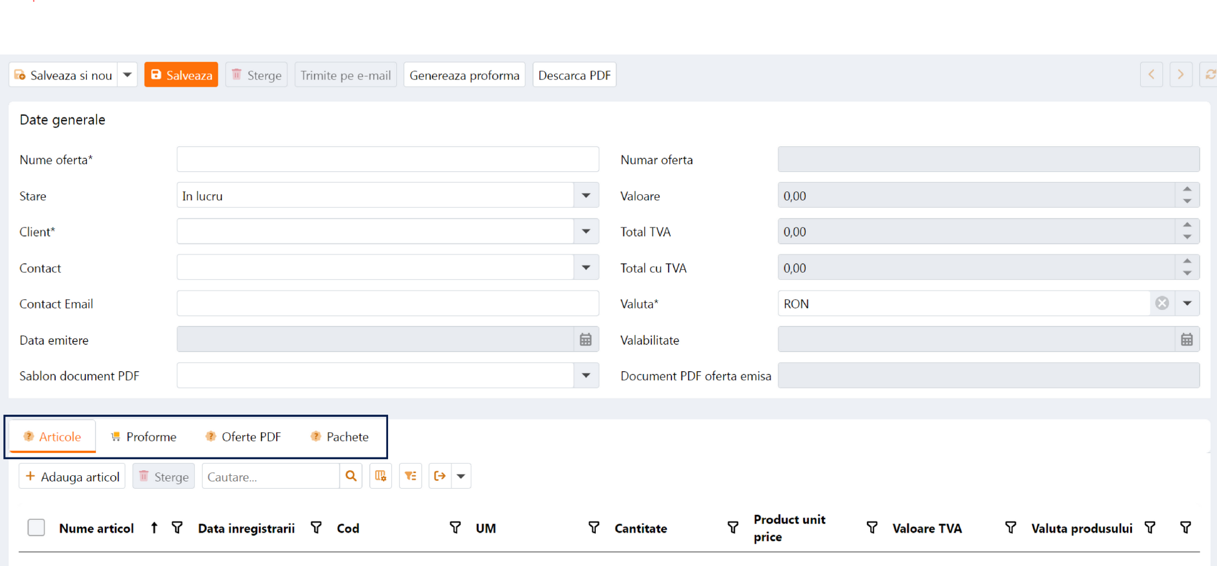The image size is (1217, 566).
Task: Click the search magnifier icon
Action: pyautogui.click(x=351, y=476)
